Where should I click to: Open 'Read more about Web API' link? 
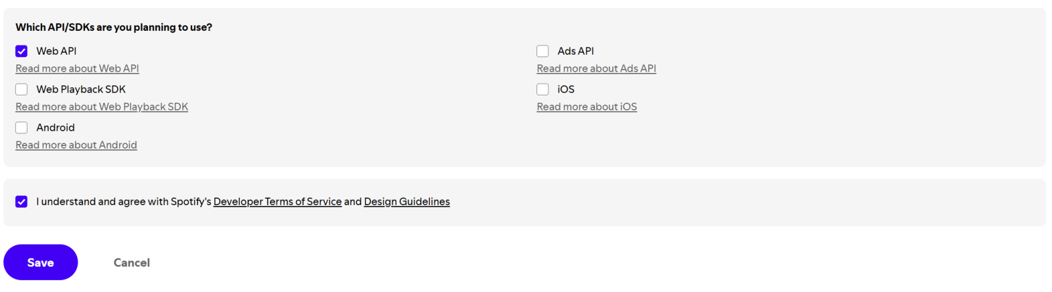tap(77, 68)
